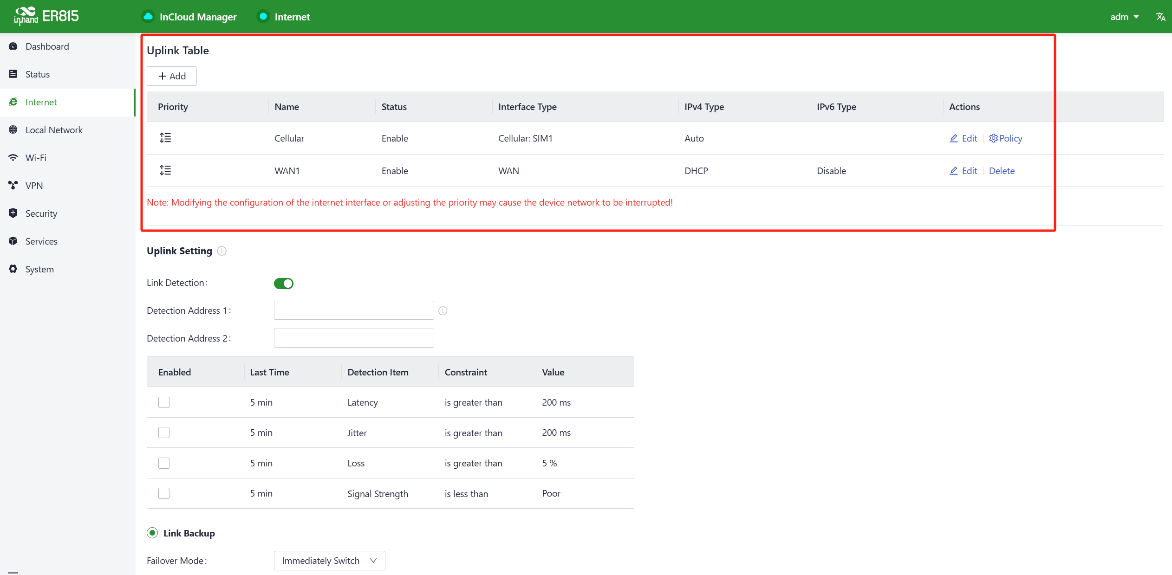Expand the adm user menu

point(1124,17)
